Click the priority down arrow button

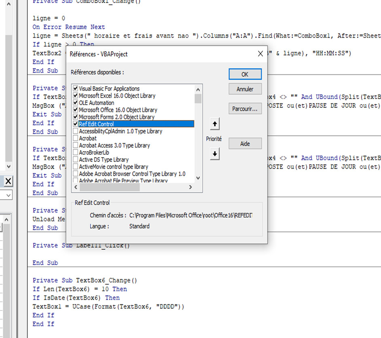[215, 154]
